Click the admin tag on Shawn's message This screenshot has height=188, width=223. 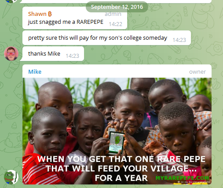tap(113, 14)
